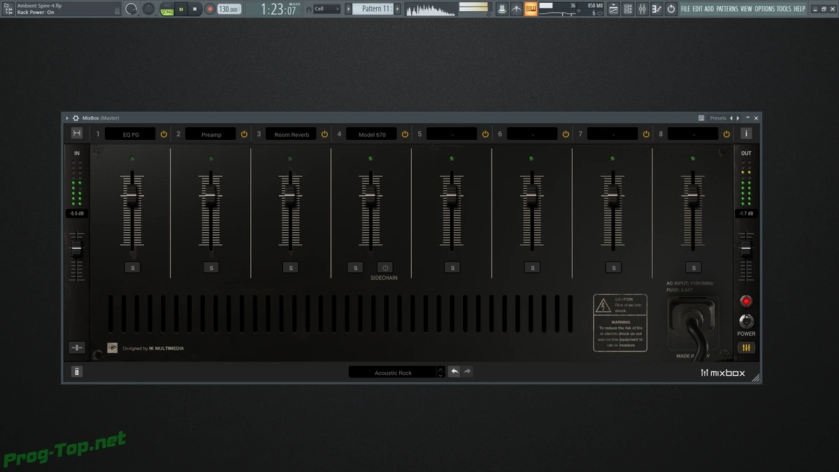This screenshot has width=839, height=472.
Task: Open empty slot 5 processor selector
Action: click(x=452, y=134)
